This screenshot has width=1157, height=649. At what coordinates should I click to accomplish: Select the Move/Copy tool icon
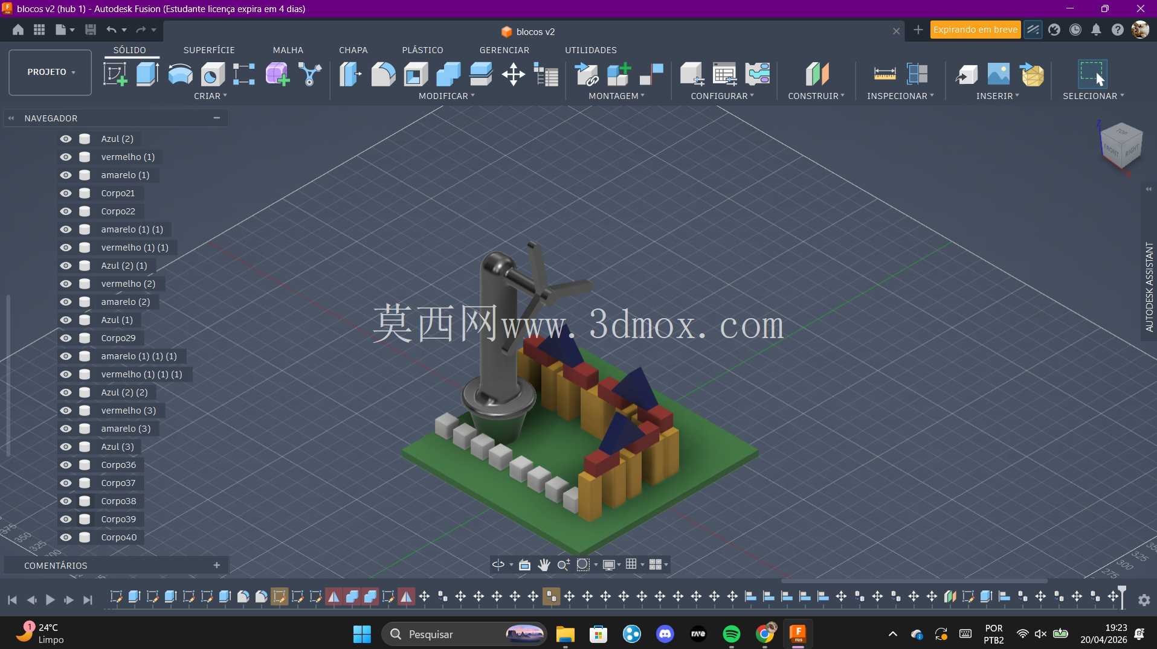514,74
